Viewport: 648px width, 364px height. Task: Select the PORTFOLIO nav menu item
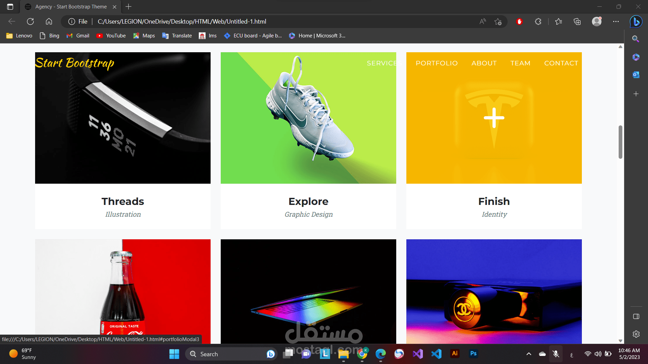[x=436, y=63]
